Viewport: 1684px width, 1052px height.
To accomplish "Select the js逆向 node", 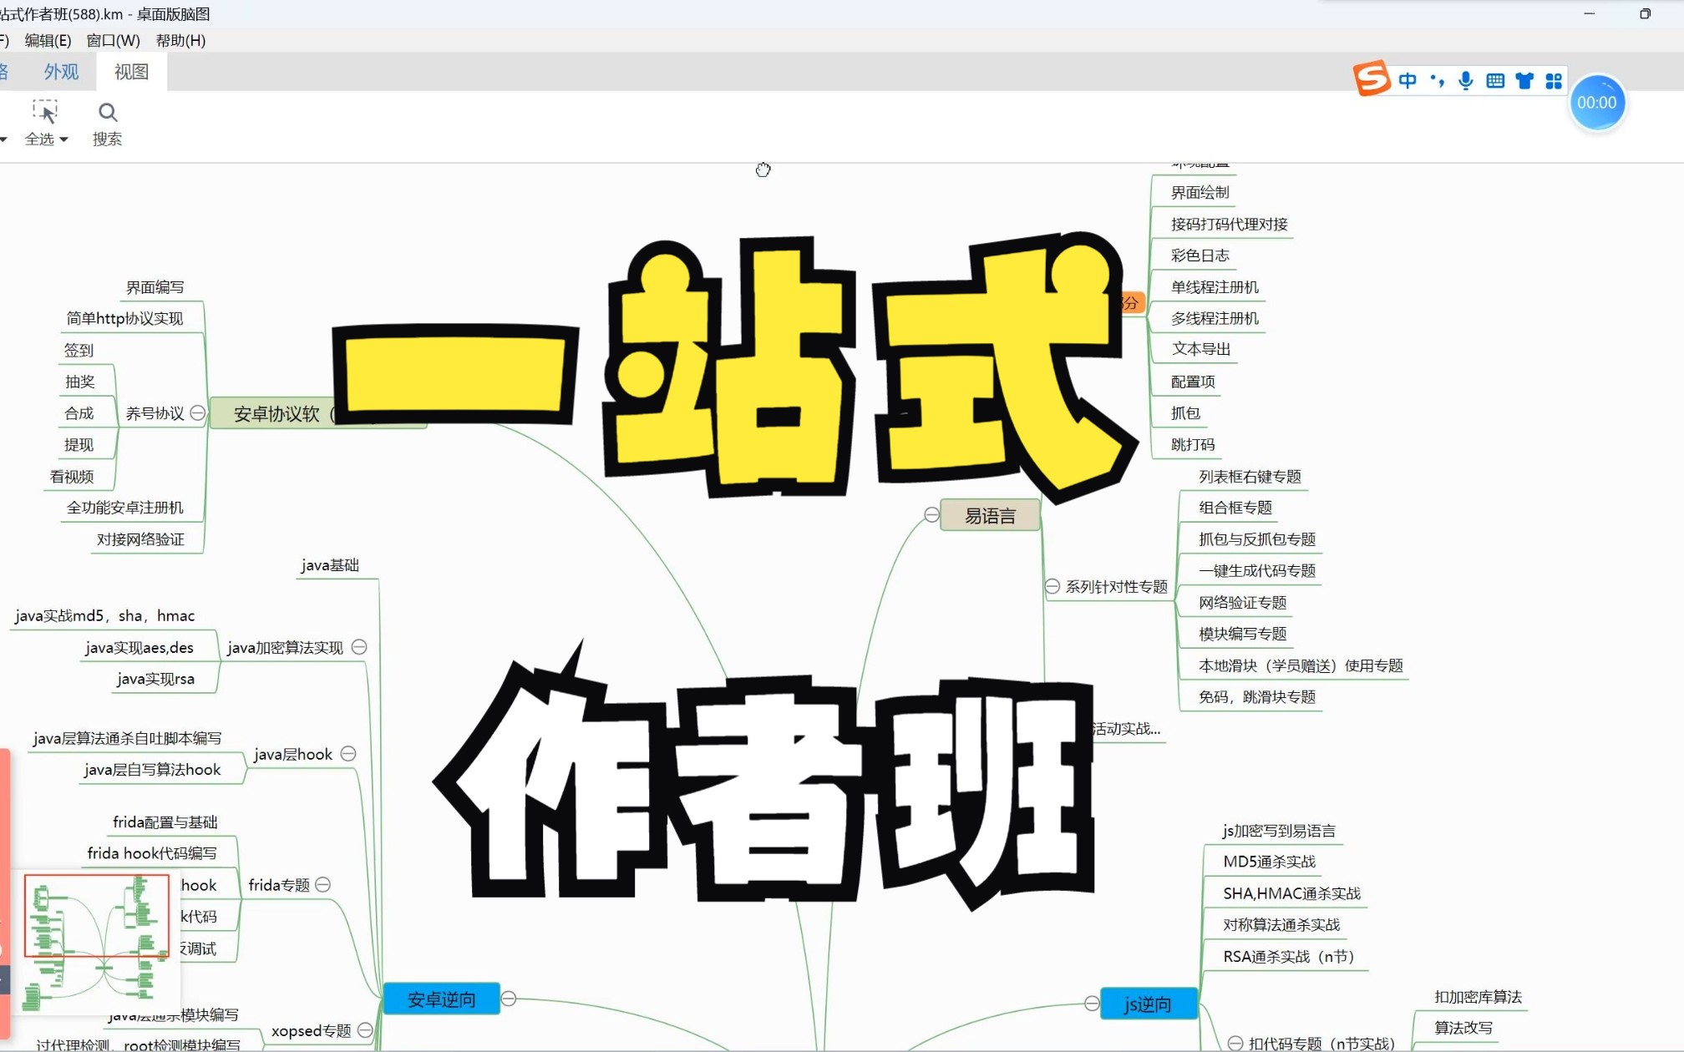I will coord(1148,1004).
